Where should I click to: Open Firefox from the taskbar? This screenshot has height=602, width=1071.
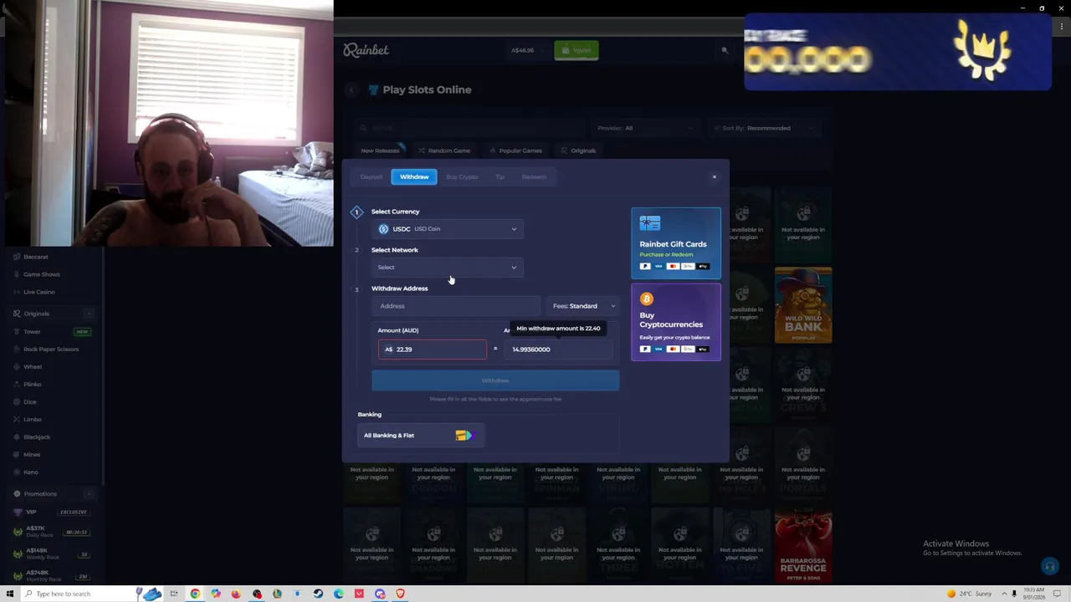pos(236,594)
